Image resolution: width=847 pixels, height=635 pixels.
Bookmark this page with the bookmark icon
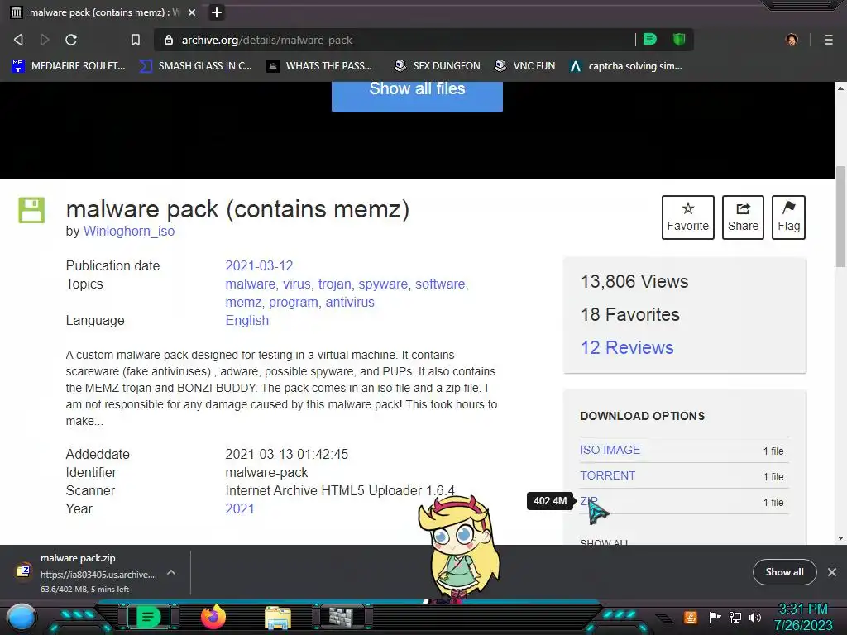(136, 40)
